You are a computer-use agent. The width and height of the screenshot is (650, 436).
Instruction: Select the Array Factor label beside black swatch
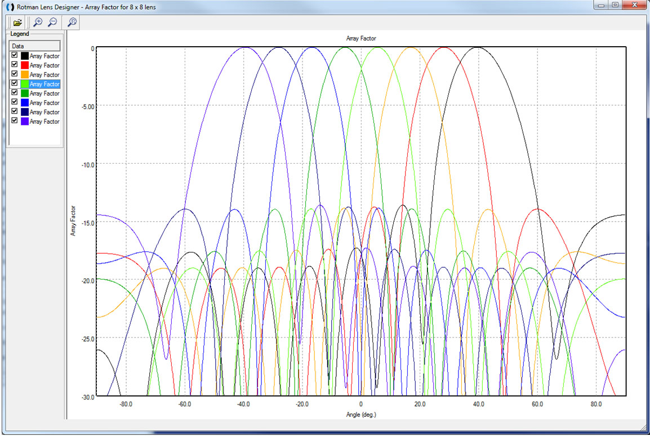point(44,56)
